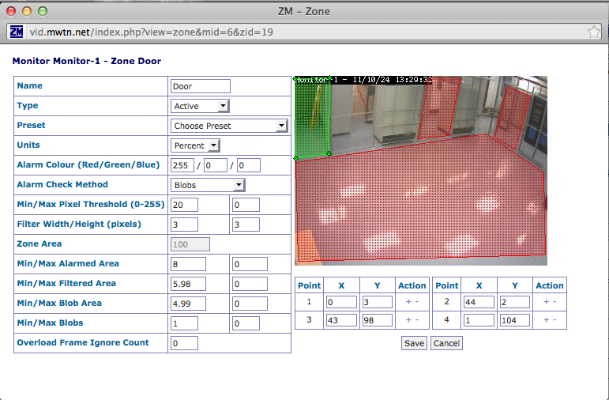The width and height of the screenshot is (609, 400).
Task: Click the Name field containing Door
Action: (x=201, y=86)
